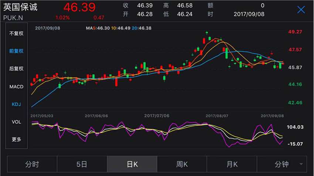Viewport: 314px width, 176px height.
Task: Switch to the 月K tab
Action: [232, 164]
